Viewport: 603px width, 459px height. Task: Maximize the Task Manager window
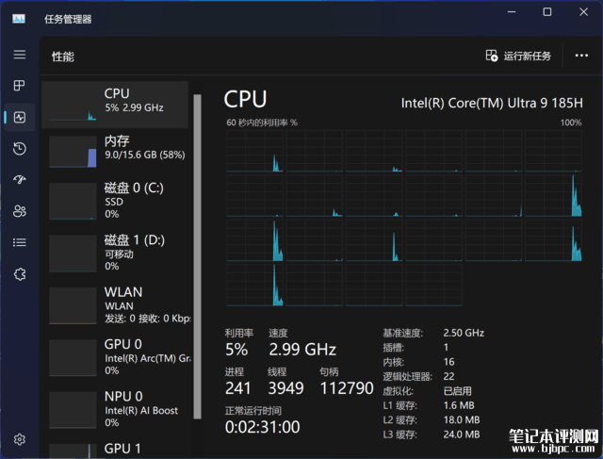[546, 12]
